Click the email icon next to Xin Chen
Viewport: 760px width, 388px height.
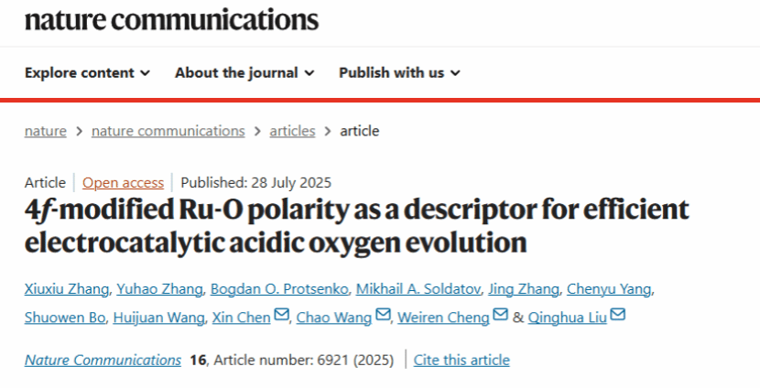282,315
